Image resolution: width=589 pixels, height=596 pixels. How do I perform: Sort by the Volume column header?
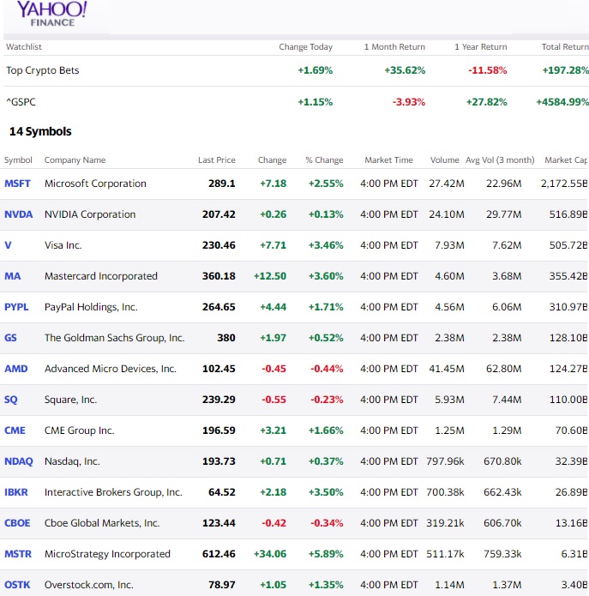[445, 160]
